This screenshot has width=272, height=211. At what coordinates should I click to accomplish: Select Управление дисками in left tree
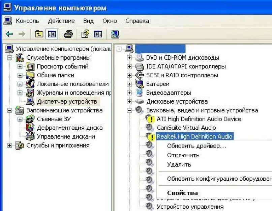click(x=66, y=137)
